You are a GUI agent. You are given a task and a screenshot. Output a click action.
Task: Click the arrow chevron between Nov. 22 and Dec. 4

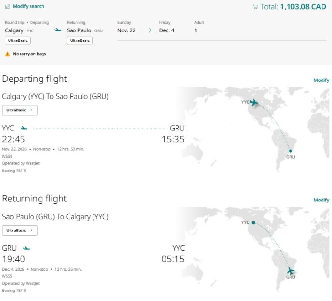pos(150,30)
